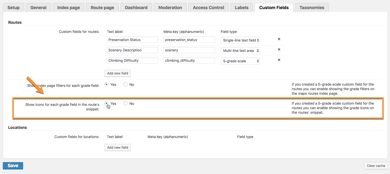Click the Clear cache button
390x174 pixels.
[x=376, y=166]
